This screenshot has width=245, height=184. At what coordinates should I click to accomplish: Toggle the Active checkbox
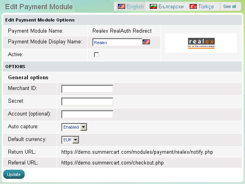(x=96, y=55)
